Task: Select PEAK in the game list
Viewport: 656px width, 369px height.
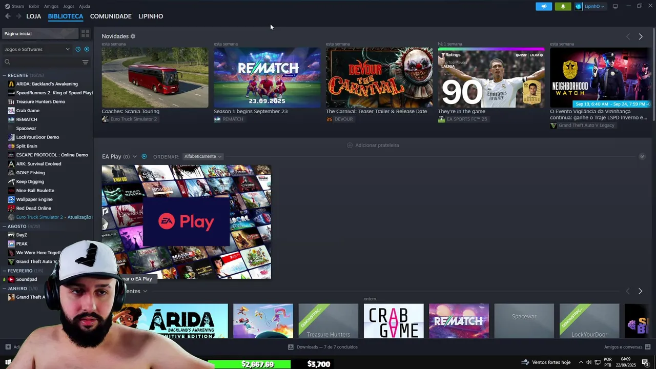Action: click(22, 244)
